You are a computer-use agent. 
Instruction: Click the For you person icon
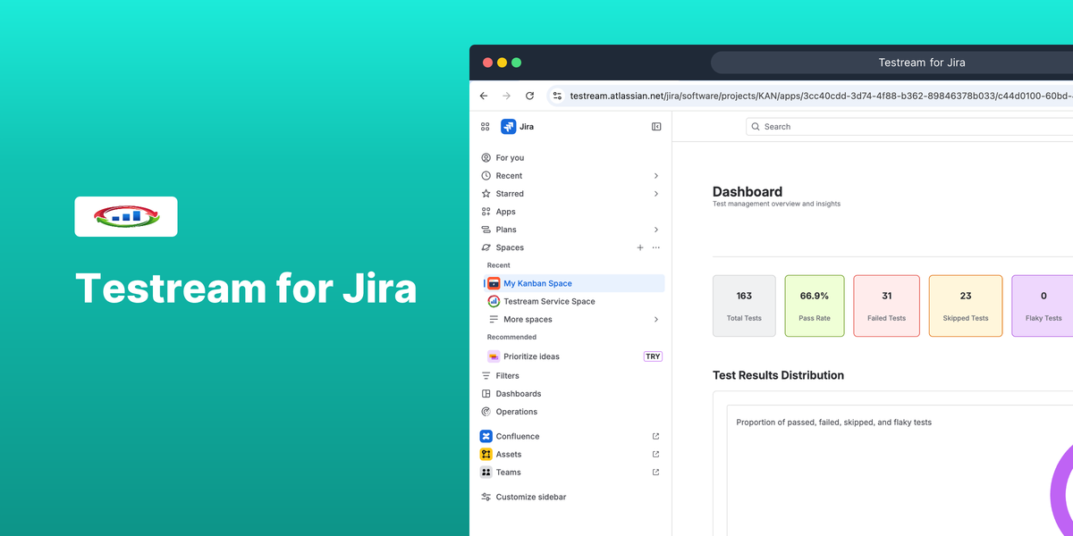click(486, 158)
